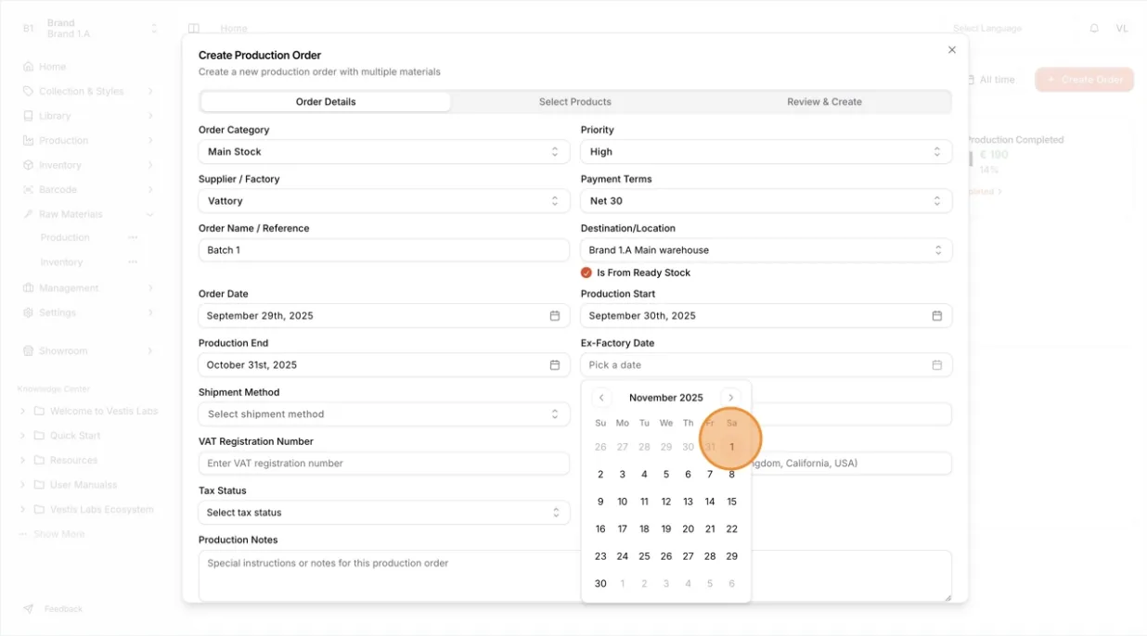1147x636 pixels.
Task: Click Management icon in sidebar
Action: (29, 288)
